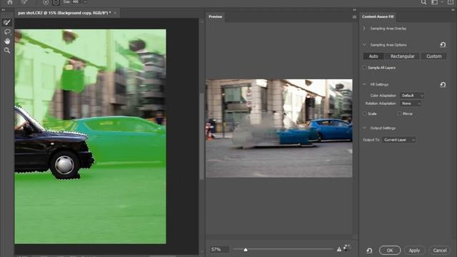Open Output To dropdown
457x257 pixels.
pos(398,140)
